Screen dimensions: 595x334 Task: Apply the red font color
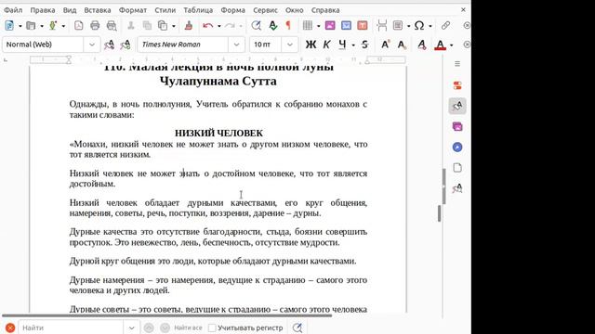pyautogui.click(x=440, y=45)
